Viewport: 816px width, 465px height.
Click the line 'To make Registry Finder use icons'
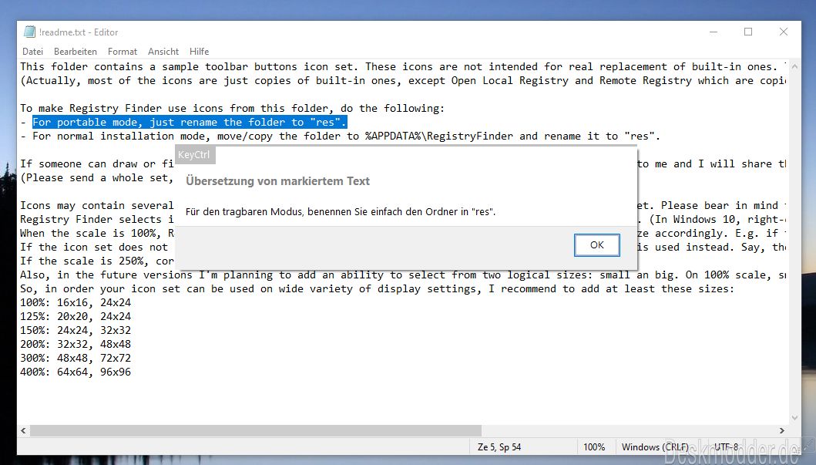coord(233,108)
